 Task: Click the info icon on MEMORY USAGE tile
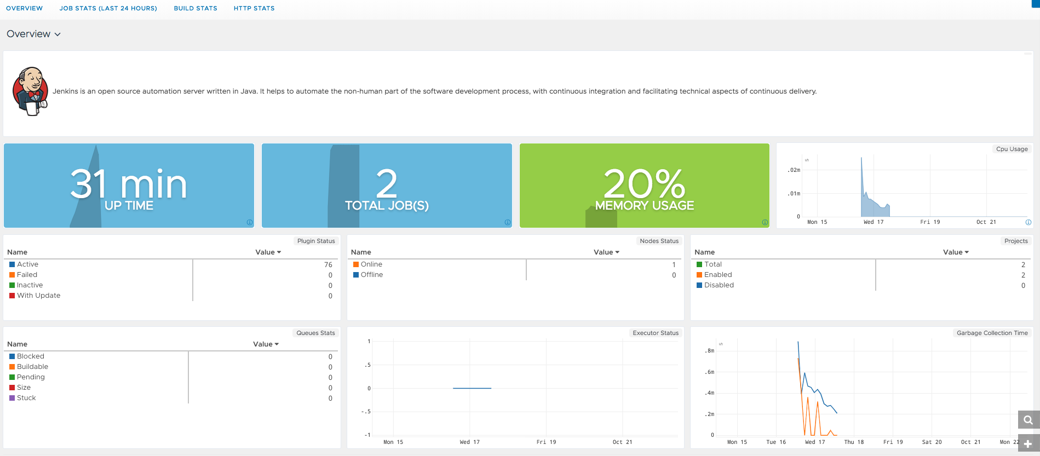click(x=765, y=222)
